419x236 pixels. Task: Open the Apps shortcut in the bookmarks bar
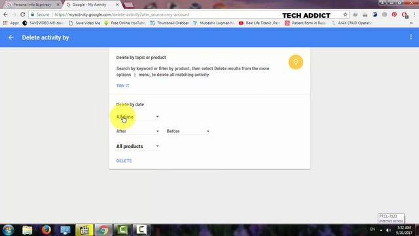11,23
